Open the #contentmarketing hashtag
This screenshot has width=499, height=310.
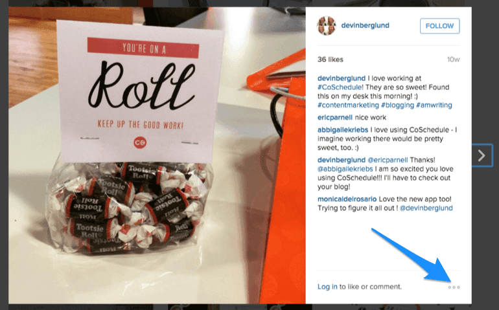click(348, 105)
